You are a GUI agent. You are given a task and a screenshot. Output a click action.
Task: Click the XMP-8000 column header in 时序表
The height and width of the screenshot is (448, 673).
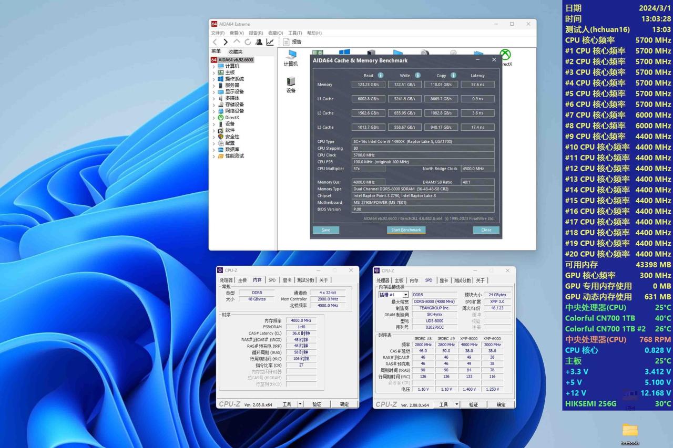(x=469, y=338)
